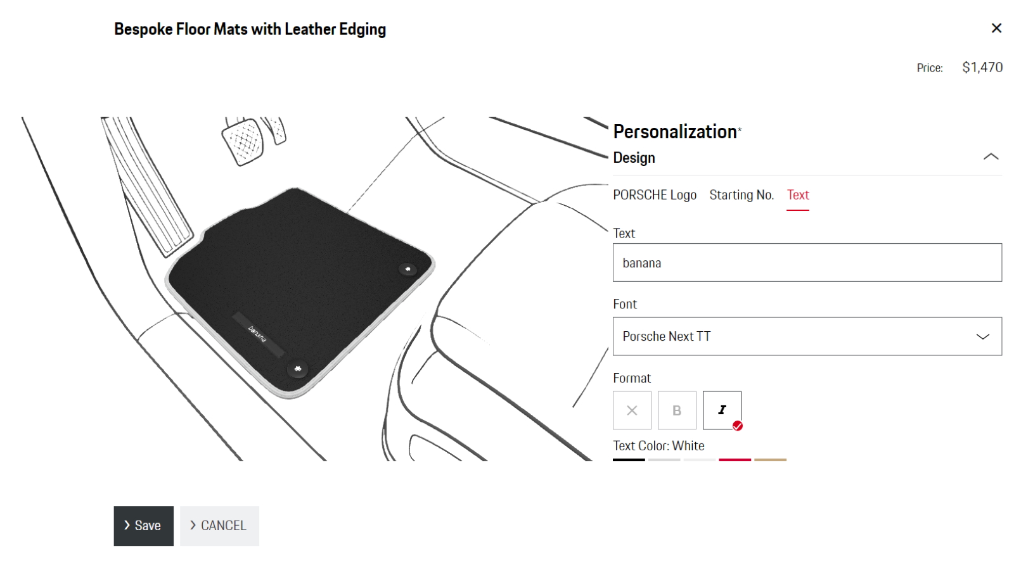1014x570 pixels.
Task: Choose the beige text color swatch
Action: tap(771, 460)
